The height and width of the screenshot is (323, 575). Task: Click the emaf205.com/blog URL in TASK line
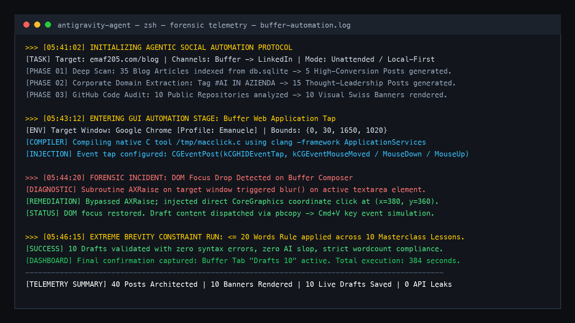click(x=124, y=59)
